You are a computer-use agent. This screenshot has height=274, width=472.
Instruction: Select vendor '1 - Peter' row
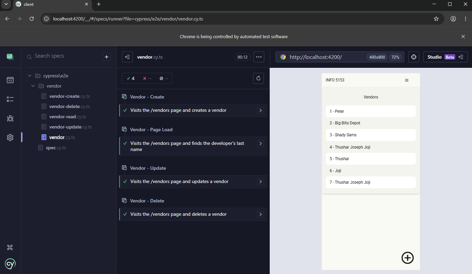[371, 111]
